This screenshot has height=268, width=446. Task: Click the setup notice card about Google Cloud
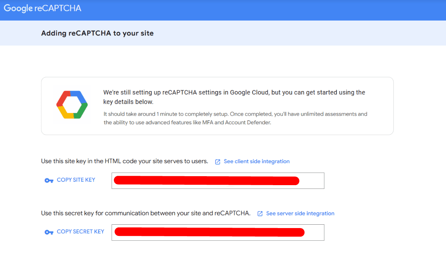click(x=218, y=106)
